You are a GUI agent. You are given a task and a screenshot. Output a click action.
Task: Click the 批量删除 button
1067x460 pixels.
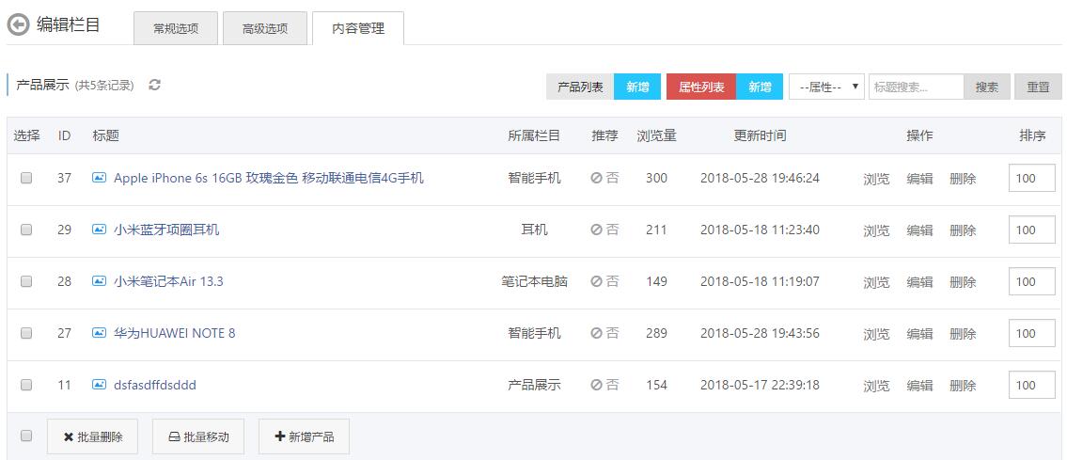click(92, 436)
